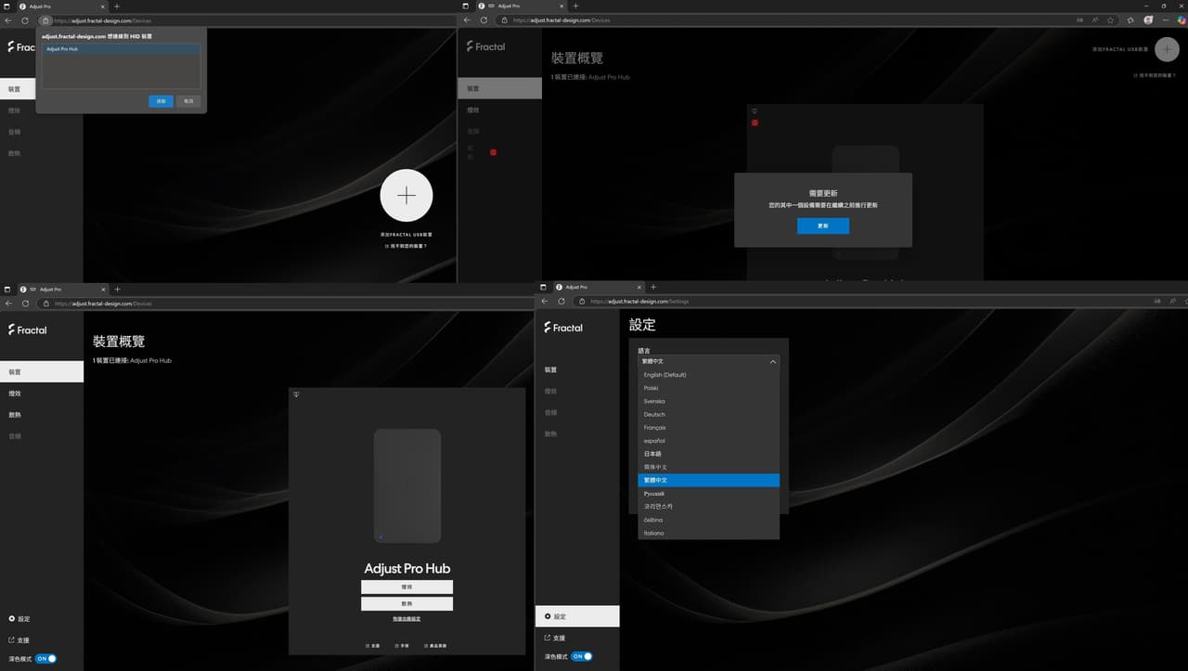Click the red warning badge in the sidebar
Viewport: 1188px width, 671px height.
pyautogui.click(x=494, y=152)
